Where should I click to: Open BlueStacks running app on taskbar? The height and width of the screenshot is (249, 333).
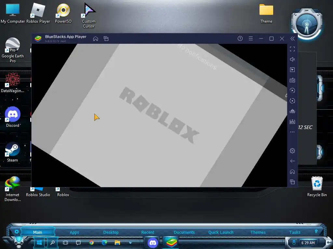171,243
